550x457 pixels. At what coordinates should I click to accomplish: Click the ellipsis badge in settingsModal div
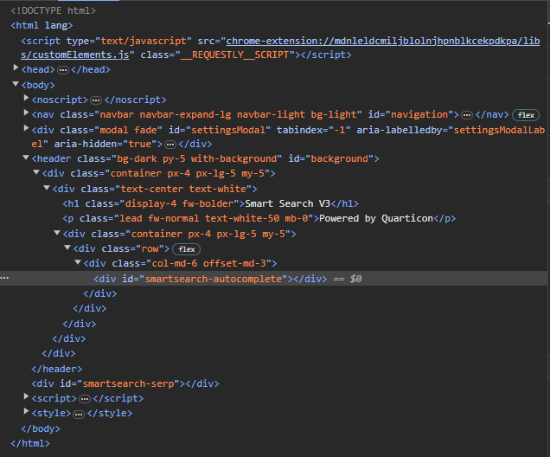coord(170,145)
